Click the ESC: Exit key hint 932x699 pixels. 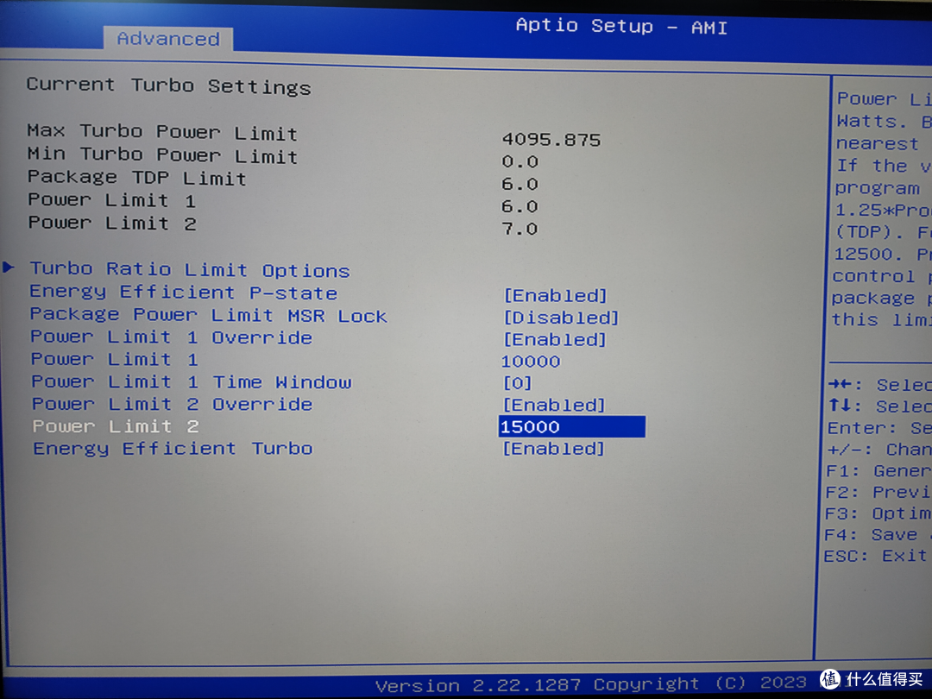[876, 557]
